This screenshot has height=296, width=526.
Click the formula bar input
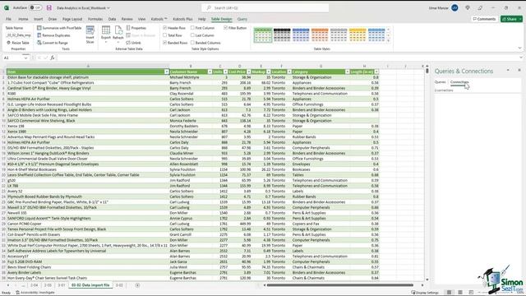[288, 58]
